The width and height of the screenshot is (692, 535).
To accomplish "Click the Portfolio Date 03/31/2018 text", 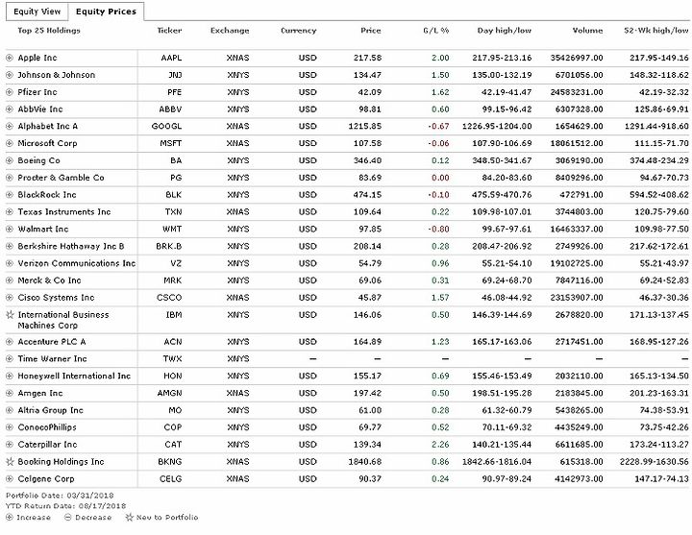I will coord(60,496).
